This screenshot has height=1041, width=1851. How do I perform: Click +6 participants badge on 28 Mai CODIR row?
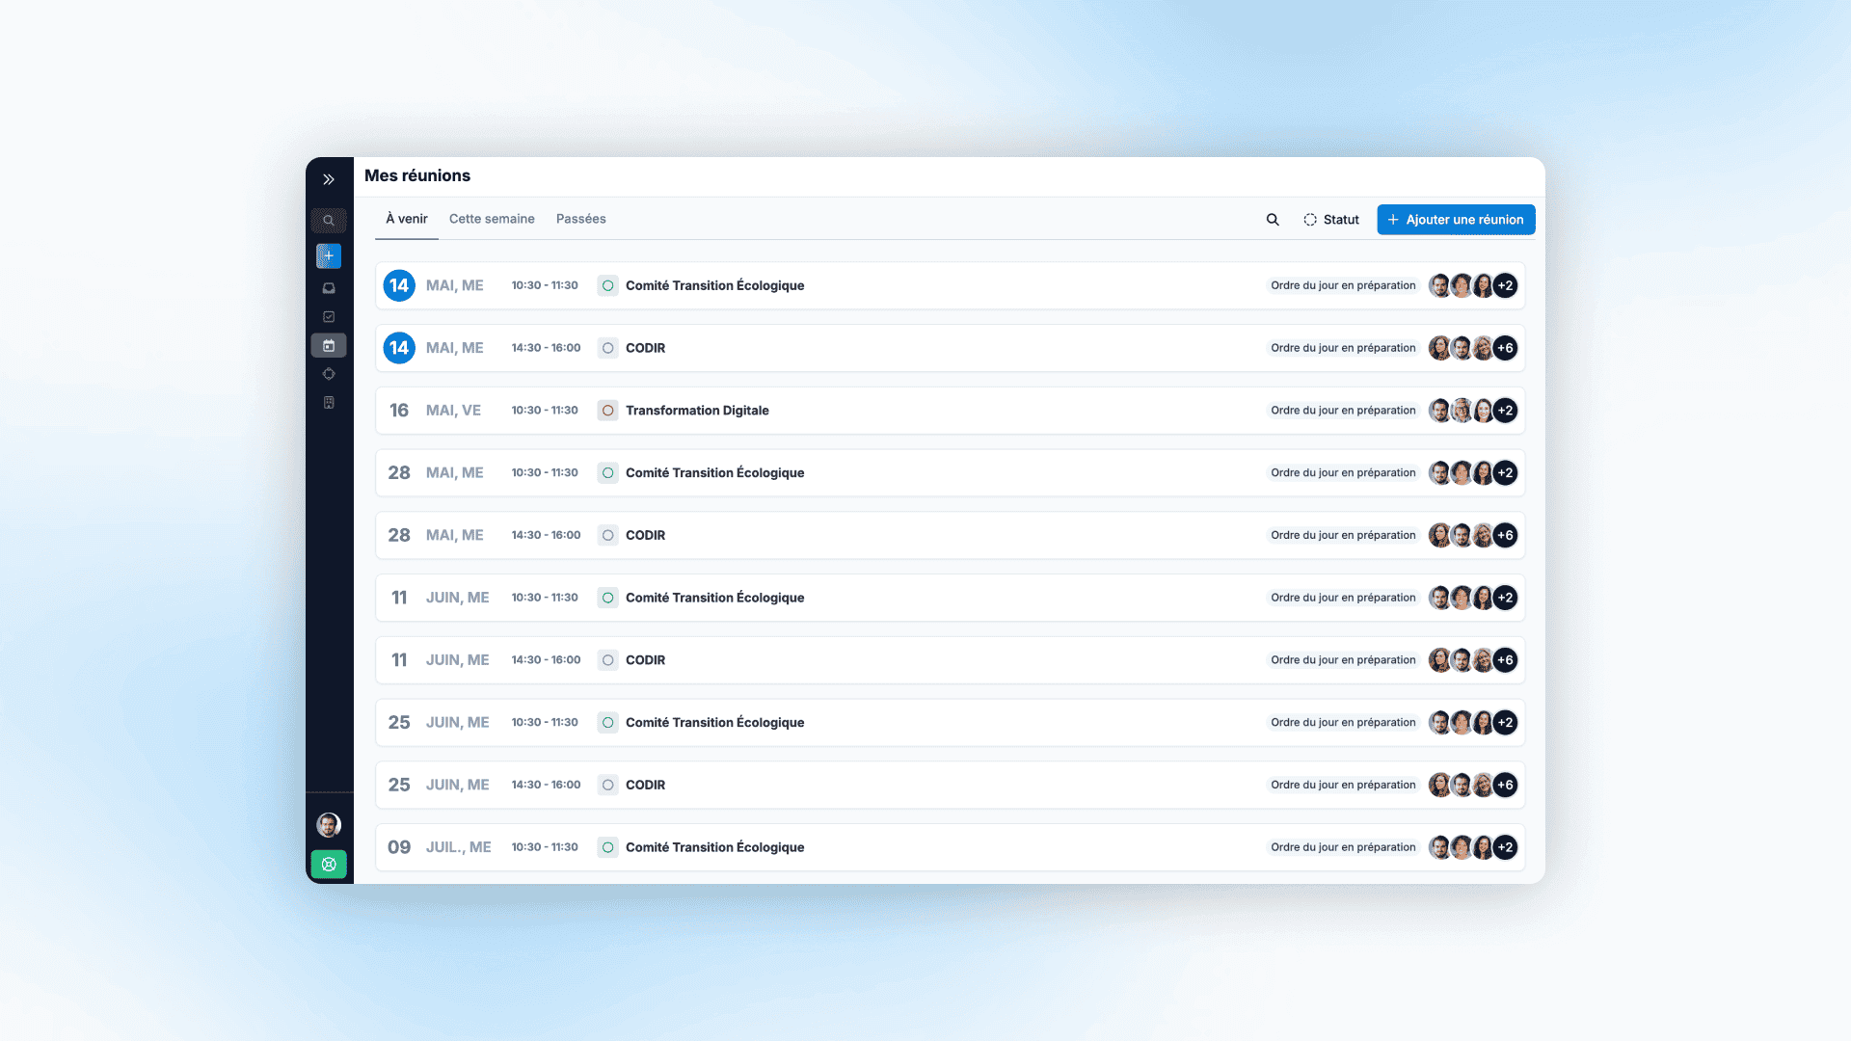(x=1505, y=535)
